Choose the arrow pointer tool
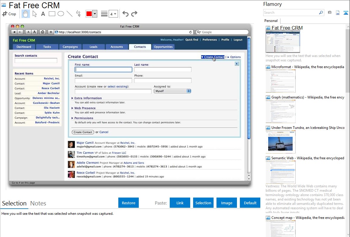The height and width of the screenshot is (237, 350). 34,14
